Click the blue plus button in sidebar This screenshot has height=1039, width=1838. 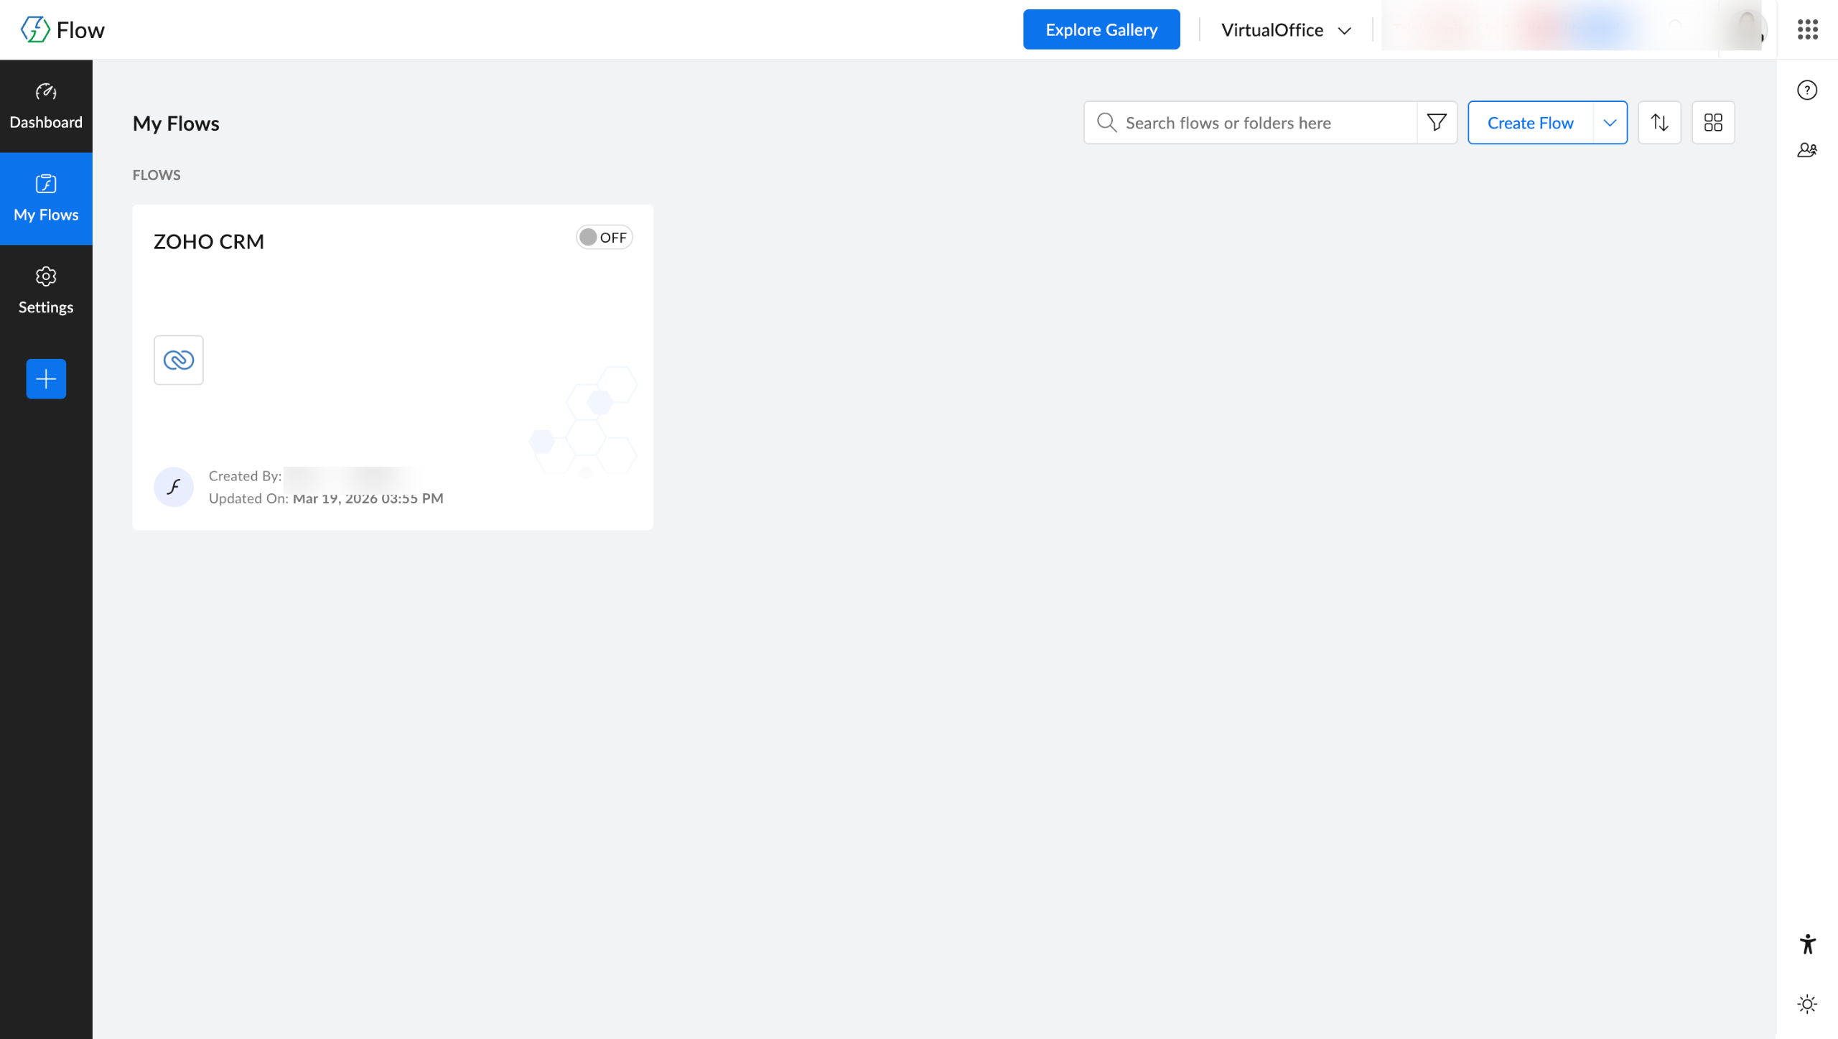pos(46,378)
